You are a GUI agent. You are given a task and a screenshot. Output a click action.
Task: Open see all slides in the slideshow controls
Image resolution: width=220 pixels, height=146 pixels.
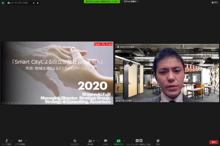pos(12,103)
